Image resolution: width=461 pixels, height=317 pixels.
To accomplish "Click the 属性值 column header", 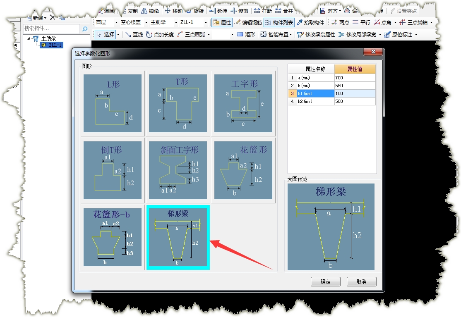I will tap(355, 69).
